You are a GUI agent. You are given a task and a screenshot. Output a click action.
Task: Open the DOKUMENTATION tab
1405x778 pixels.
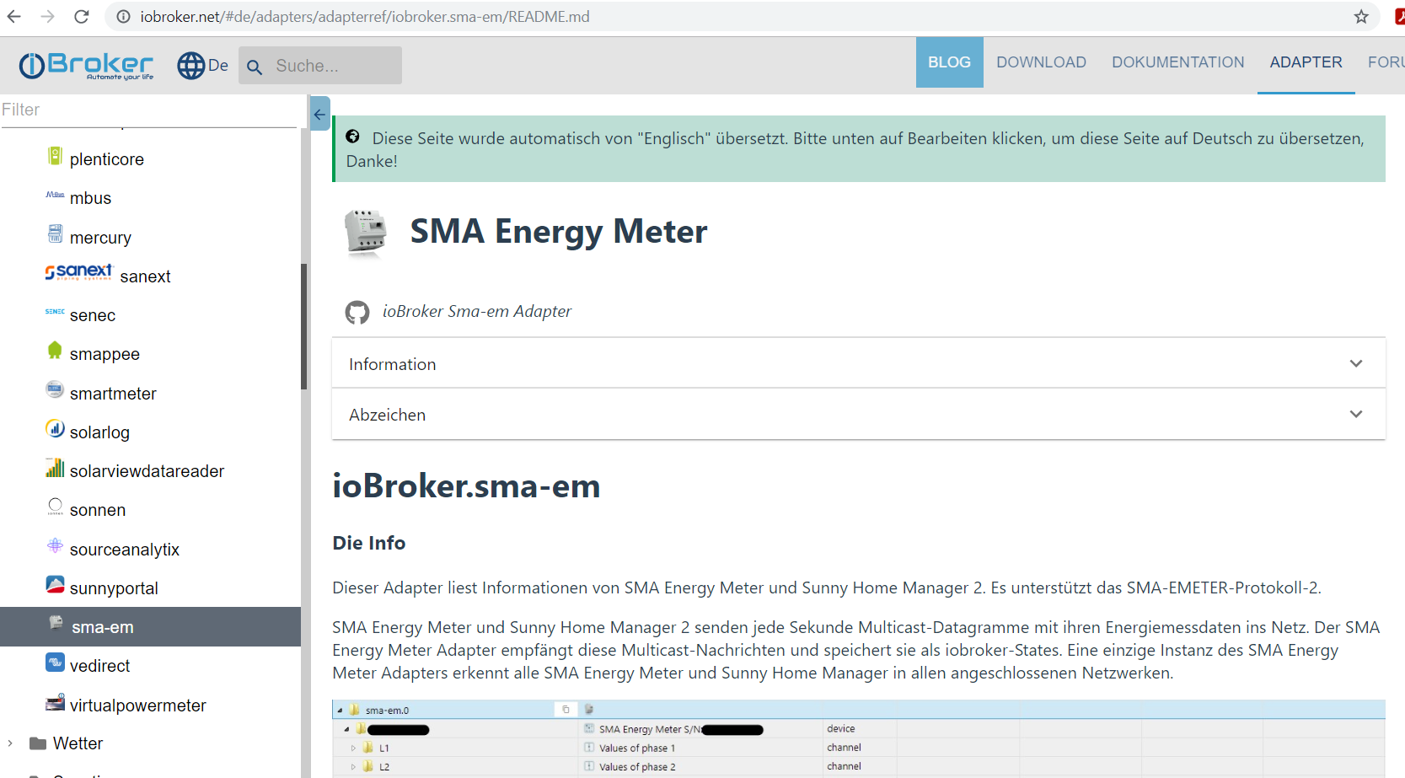[x=1177, y=62]
